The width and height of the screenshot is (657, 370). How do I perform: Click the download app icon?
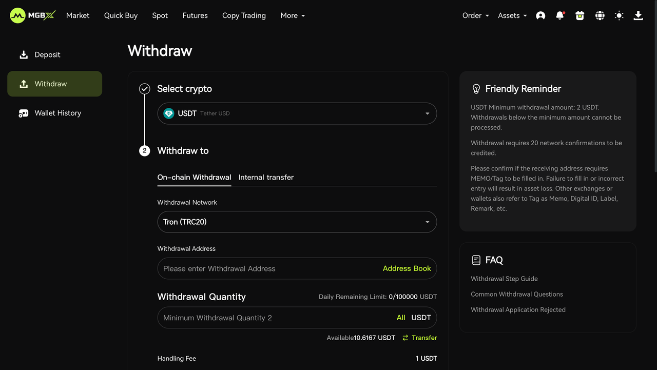[x=639, y=15]
